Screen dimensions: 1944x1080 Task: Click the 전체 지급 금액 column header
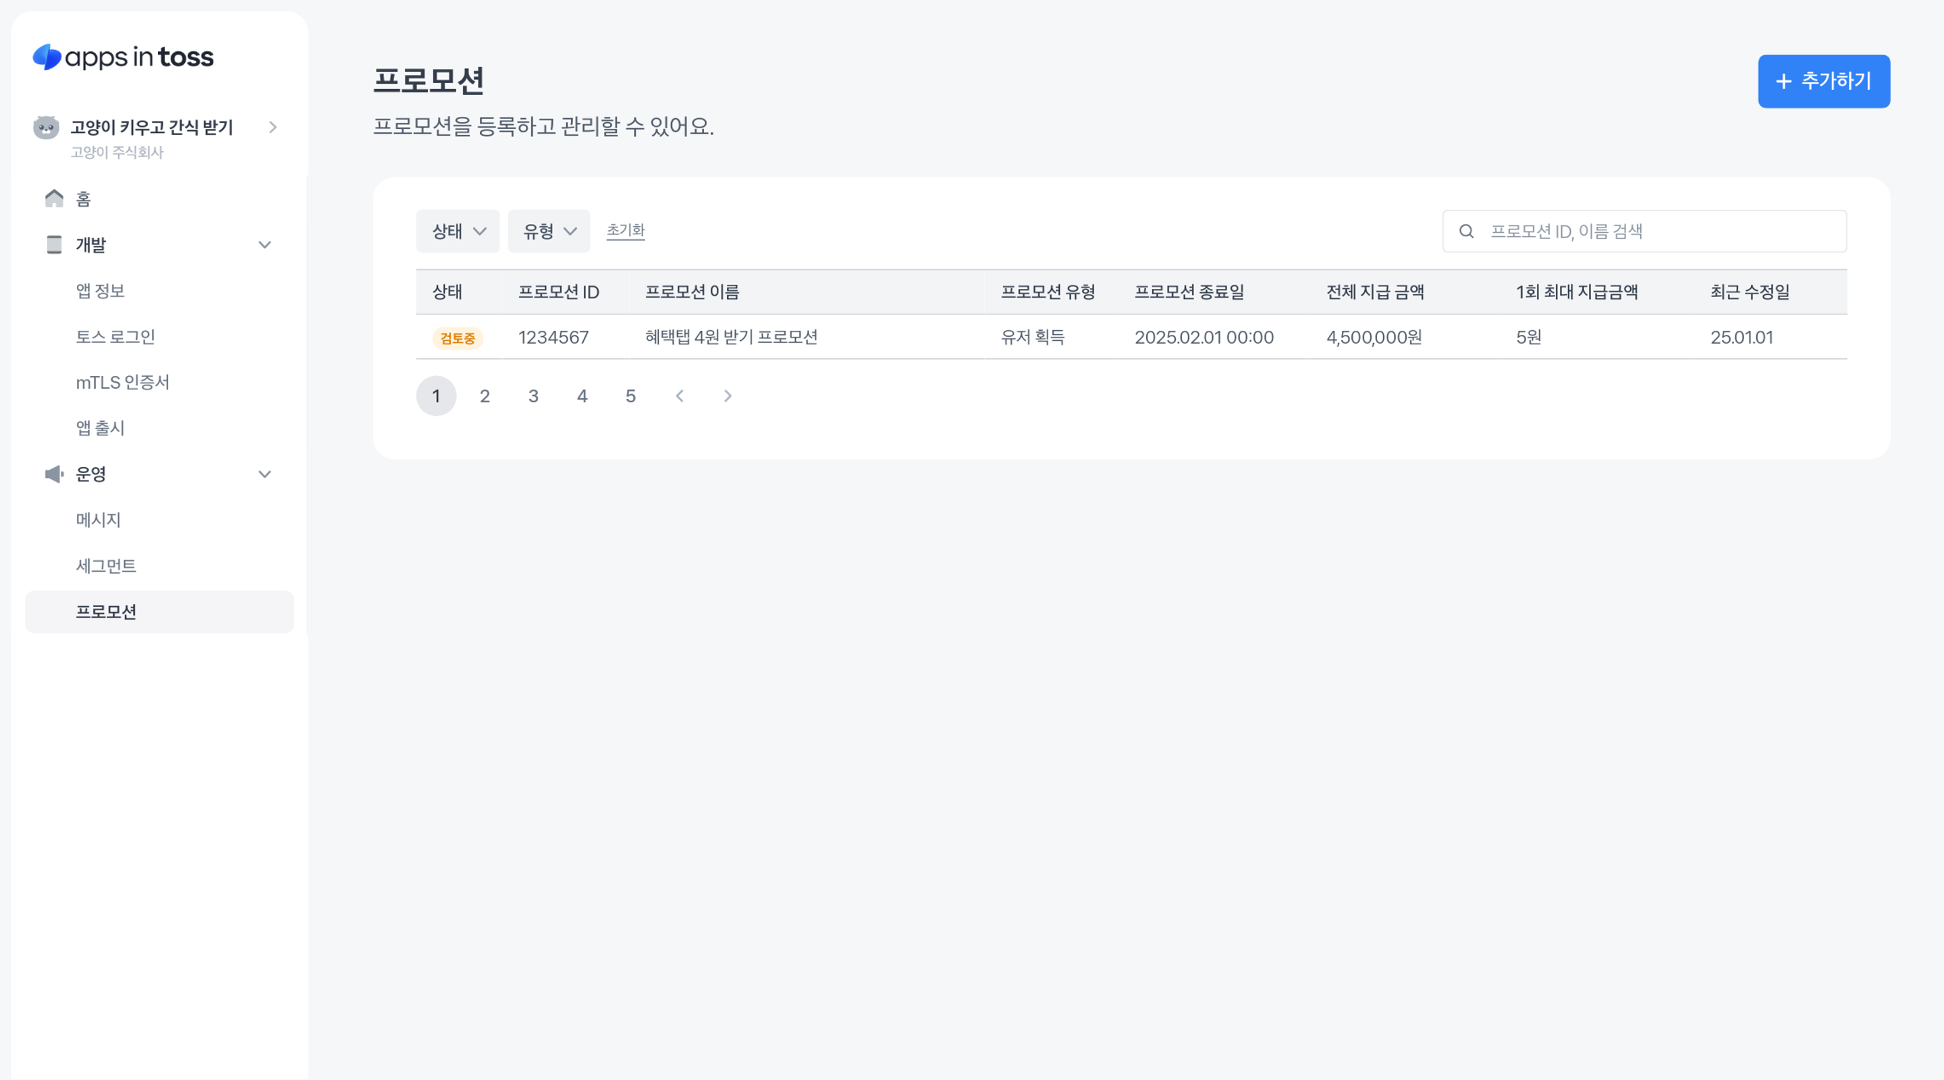pyautogui.click(x=1375, y=292)
